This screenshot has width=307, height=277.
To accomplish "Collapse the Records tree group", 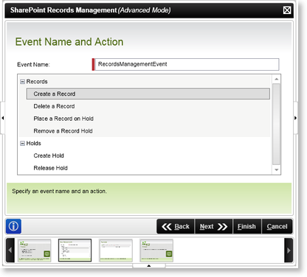I will [22, 82].
